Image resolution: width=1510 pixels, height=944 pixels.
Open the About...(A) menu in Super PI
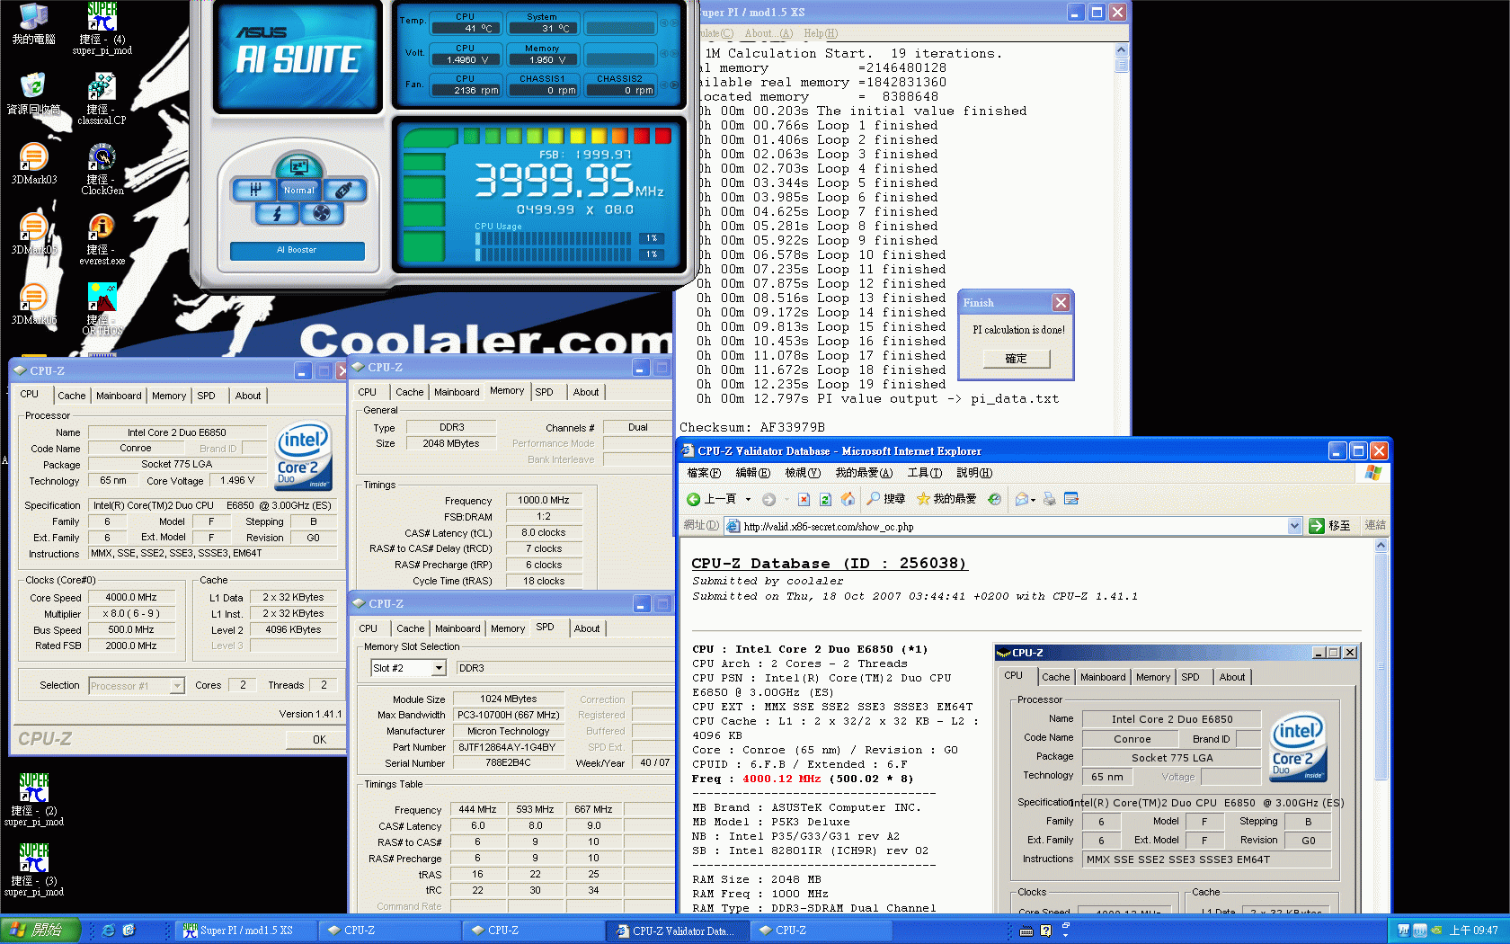tap(768, 33)
